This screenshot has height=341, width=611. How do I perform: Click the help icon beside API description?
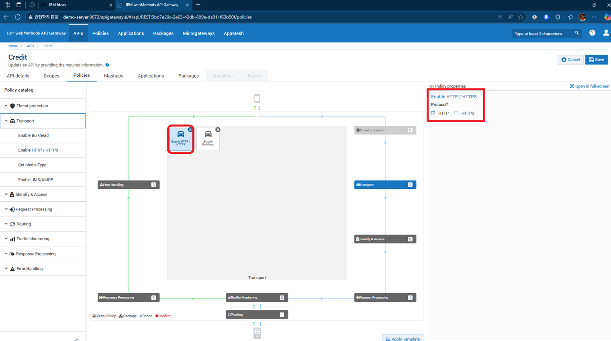pyautogui.click(x=107, y=65)
